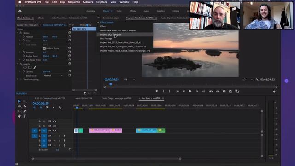Image resolution: width=295 pixels, height=166 pixels.
Task: Open the Master clip dropdown arrow
Action: 41,25
